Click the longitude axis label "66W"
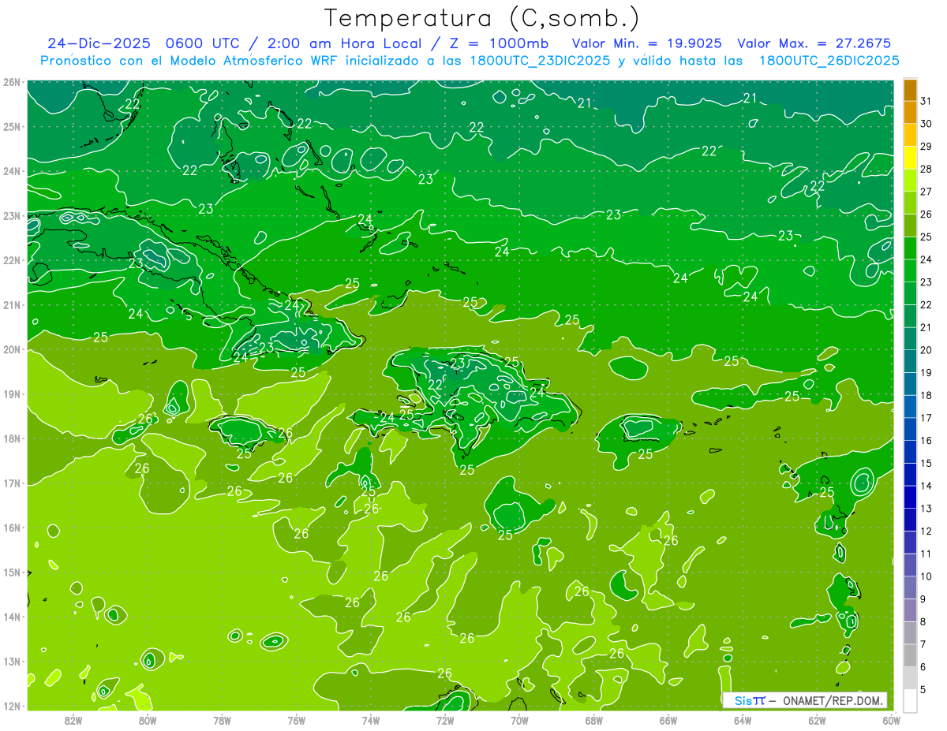947x731 pixels. [x=668, y=721]
